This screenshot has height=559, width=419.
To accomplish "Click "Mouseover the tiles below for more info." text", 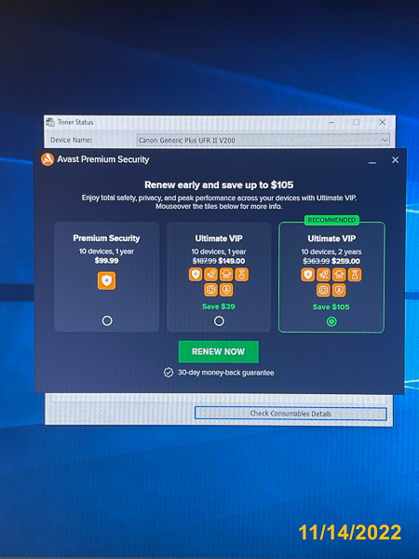I will [219, 207].
